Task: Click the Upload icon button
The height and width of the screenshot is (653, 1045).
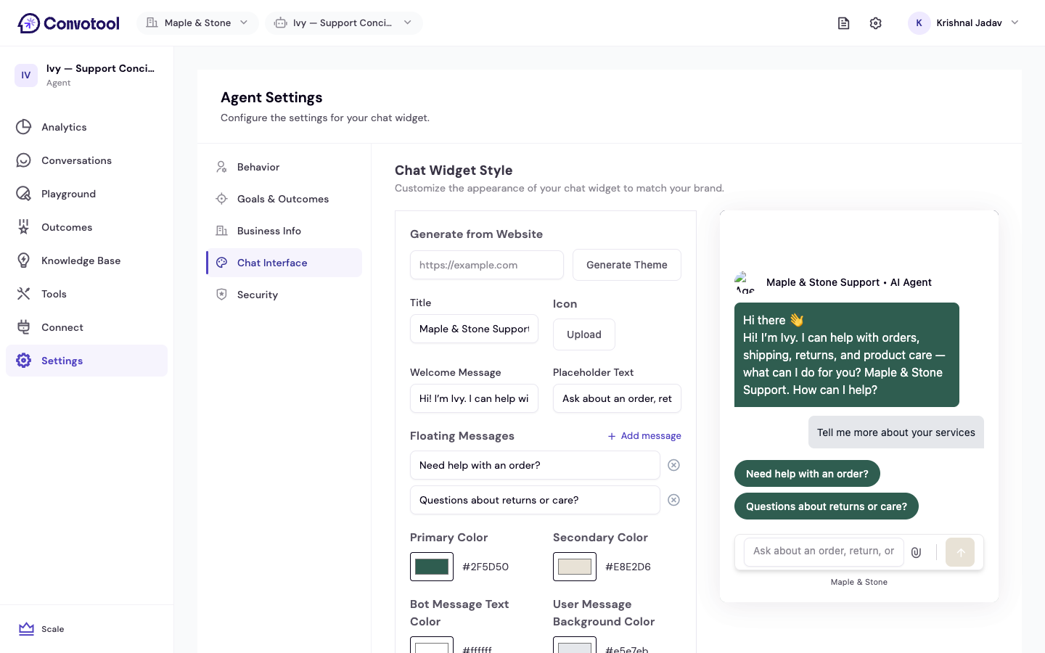Action: point(584,334)
